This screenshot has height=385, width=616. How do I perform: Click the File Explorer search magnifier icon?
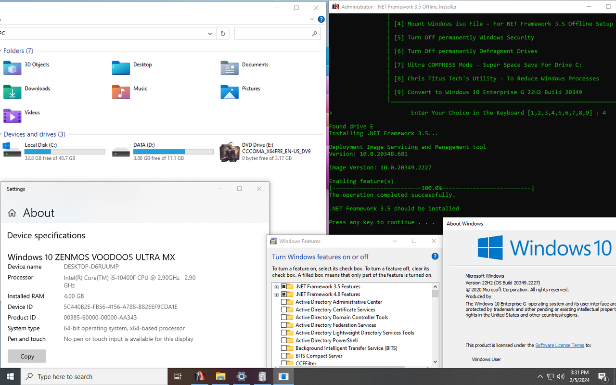pyautogui.click(x=315, y=33)
